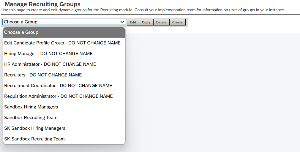This screenshot has width=300, height=152.
Task: Click the Edit button
Action: point(133,22)
